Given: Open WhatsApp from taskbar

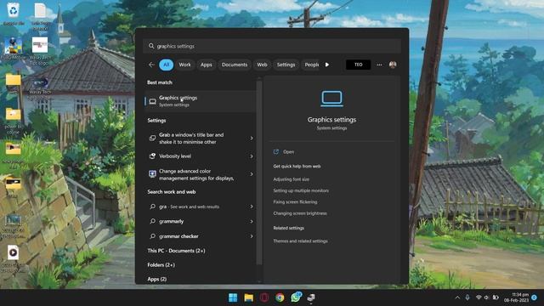Looking at the screenshot, I should point(296,297).
